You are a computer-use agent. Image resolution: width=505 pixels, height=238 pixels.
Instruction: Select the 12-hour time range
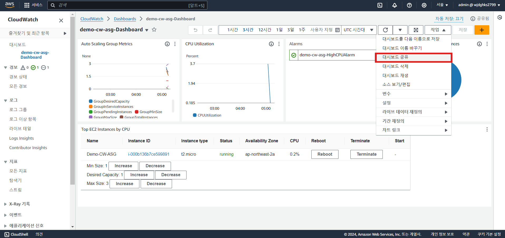coord(265,30)
